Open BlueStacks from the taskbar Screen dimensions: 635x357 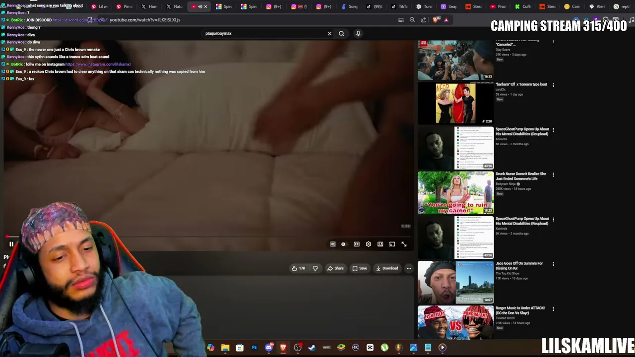tap(341, 348)
